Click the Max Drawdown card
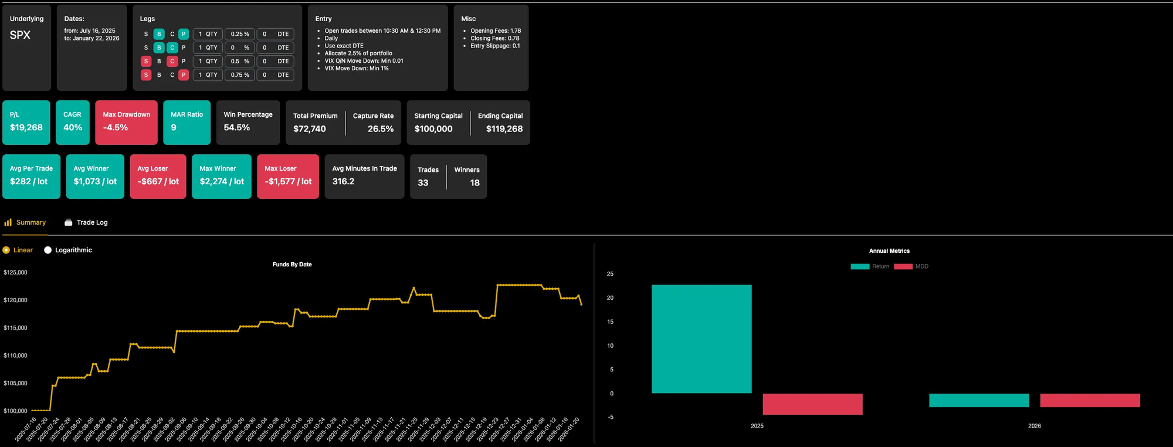 126,122
